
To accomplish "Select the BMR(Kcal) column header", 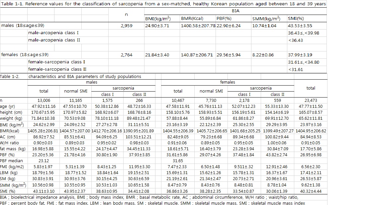I will tap(192, 19).
